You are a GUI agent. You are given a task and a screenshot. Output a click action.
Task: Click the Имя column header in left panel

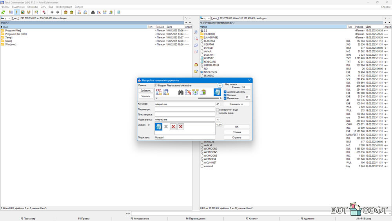pyautogui.click(x=74, y=27)
